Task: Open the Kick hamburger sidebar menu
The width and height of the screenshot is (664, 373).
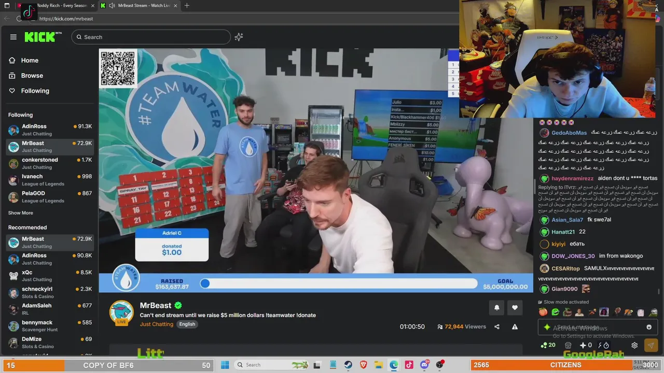Action: pos(13,37)
